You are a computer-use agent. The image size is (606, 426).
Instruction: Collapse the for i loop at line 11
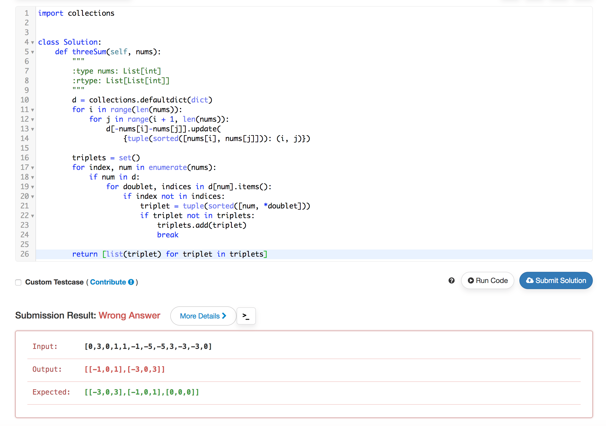click(x=32, y=110)
